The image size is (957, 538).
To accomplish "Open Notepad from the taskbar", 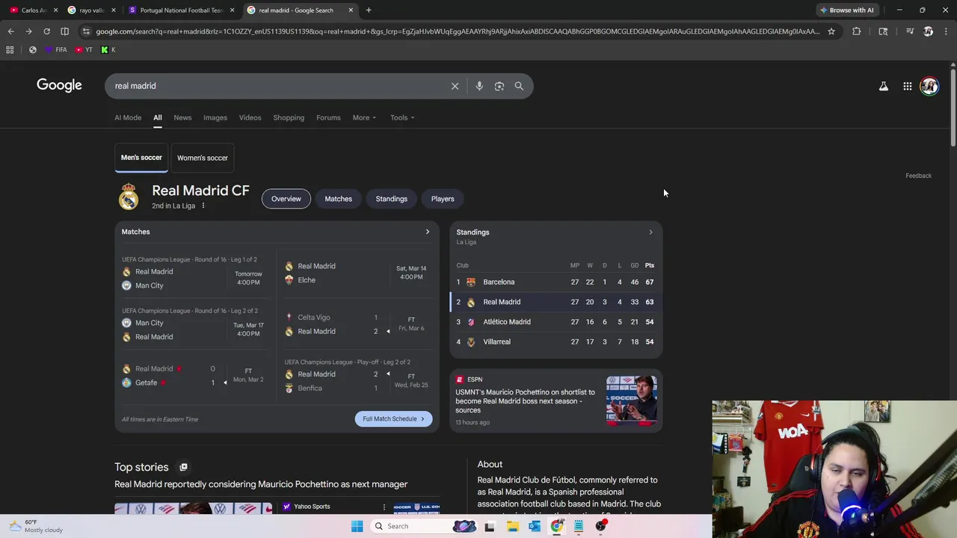I will click(579, 526).
